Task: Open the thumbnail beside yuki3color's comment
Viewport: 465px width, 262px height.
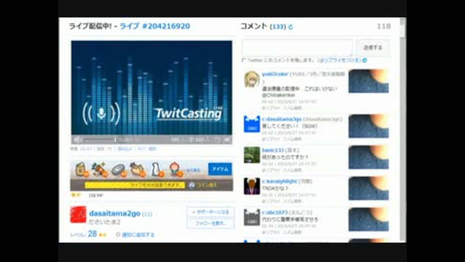Action: (x=368, y=81)
